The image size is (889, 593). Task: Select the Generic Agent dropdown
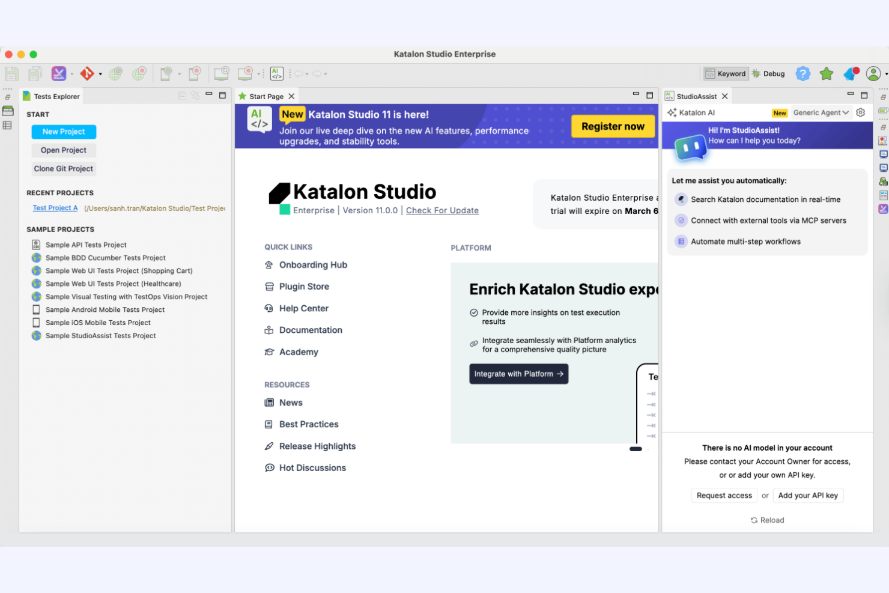coord(821,112)
